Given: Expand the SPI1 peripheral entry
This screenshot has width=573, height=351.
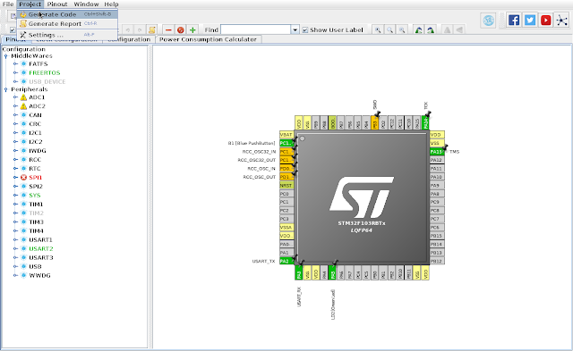Looking at the screenshot, I should tap(15, 178).
